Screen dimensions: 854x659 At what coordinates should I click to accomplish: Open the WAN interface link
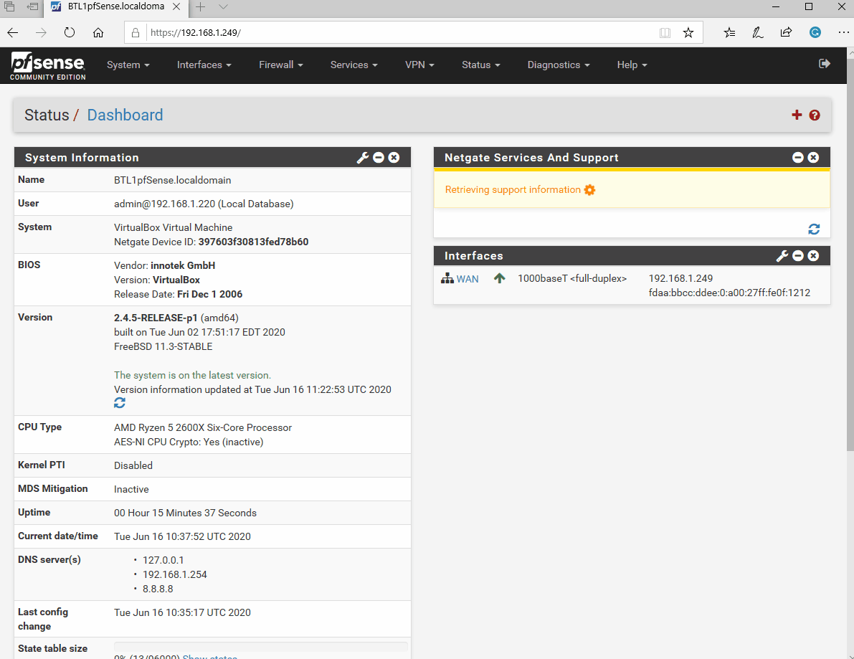click(468, 279)
